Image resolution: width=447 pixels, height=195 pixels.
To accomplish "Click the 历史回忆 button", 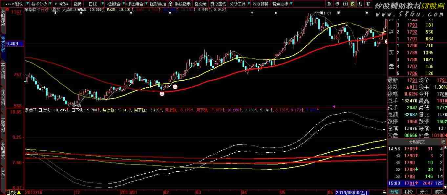I will pyautogui.click(x=218, y=4).
